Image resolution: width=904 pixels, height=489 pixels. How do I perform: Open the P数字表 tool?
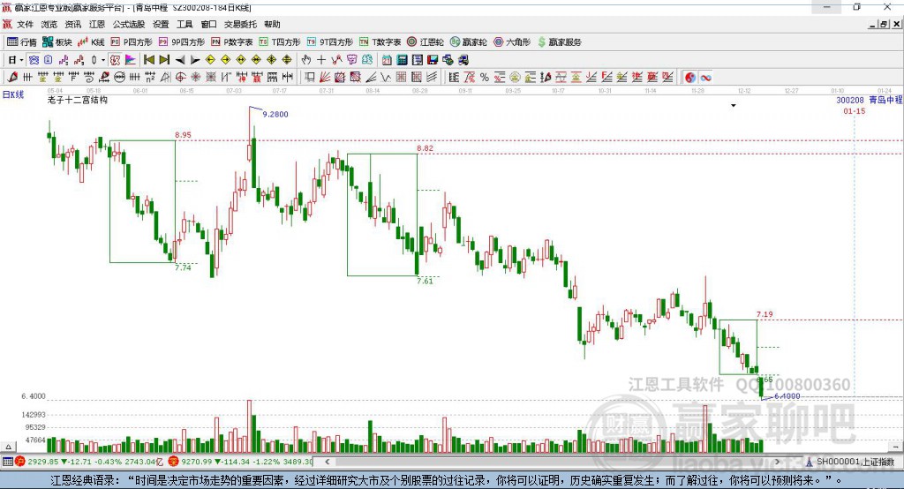(232, 42)
